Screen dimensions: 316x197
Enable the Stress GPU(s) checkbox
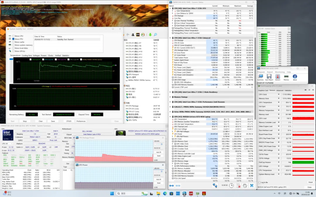click(13, 51)
